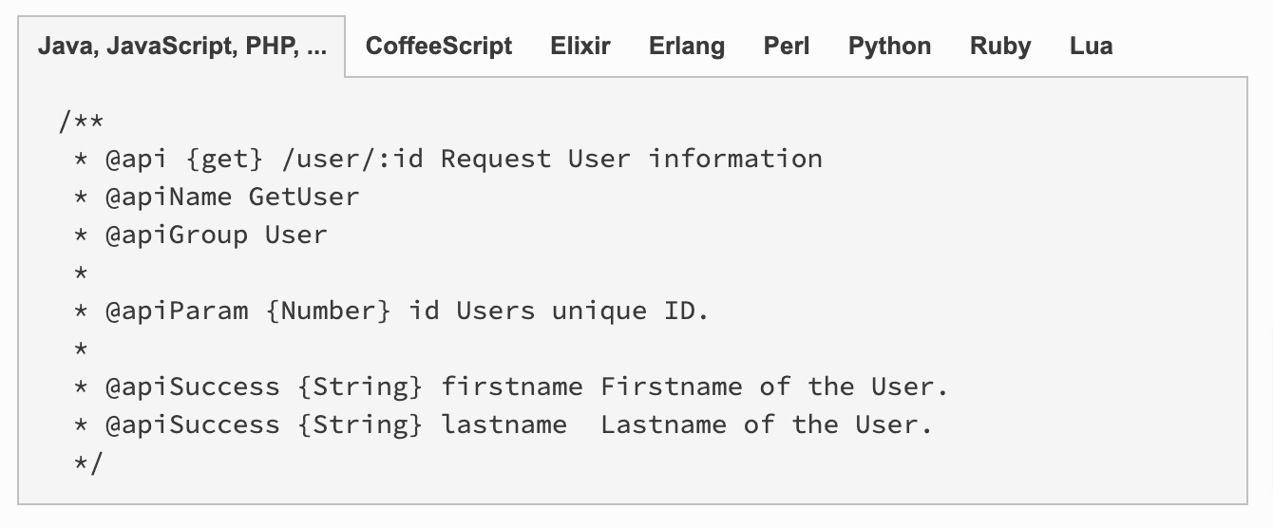Select the Java, JavaScript, PHP tab
The width and height of the screenshot is (1273, 528).
[x=182, y=47]
